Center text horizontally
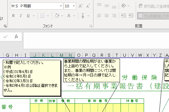 point(107,16)
